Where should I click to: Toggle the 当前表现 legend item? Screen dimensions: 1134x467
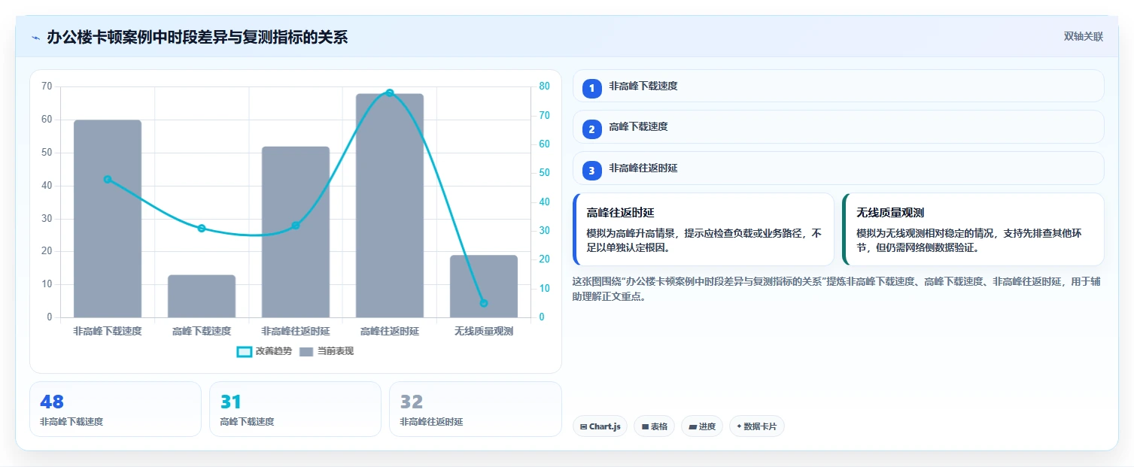coord(327,351)
